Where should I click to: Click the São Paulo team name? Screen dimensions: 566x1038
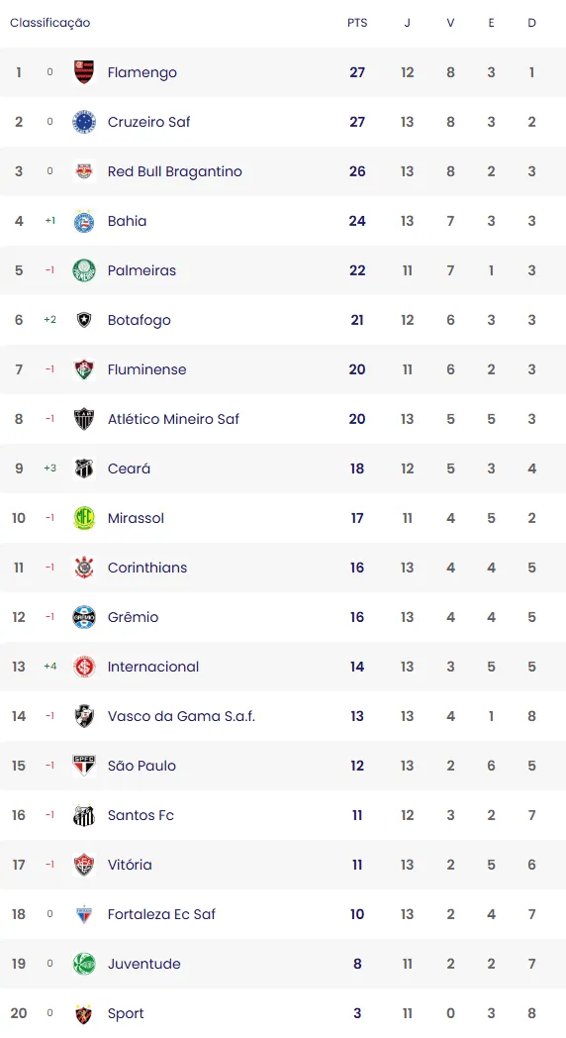[141, 766]
